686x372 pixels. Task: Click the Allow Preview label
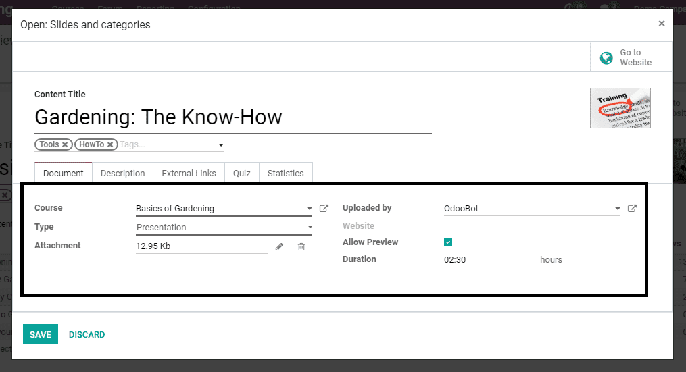pos(370,242)
